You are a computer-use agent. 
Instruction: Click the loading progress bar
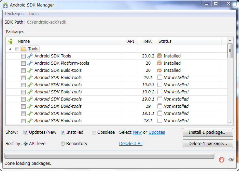[109, 156]
